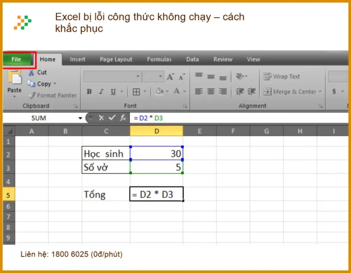Click Merge & Center button

tap(290, 91)
